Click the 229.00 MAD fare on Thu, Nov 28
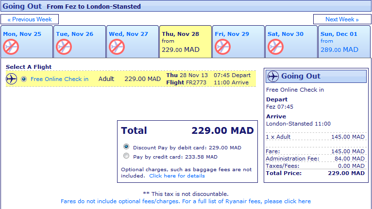372x209 pixels. 181,50
